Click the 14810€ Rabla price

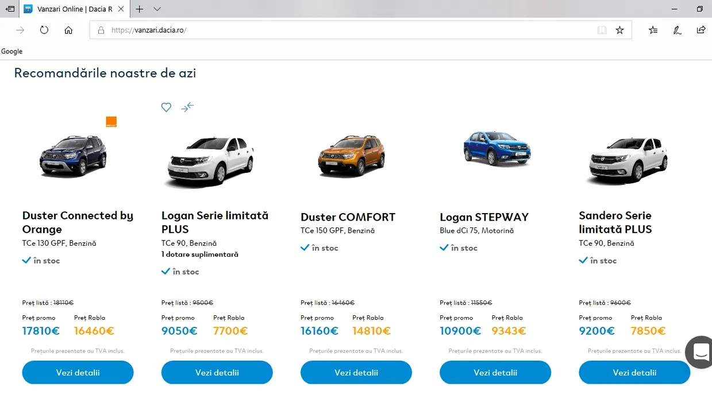point(372,331)
